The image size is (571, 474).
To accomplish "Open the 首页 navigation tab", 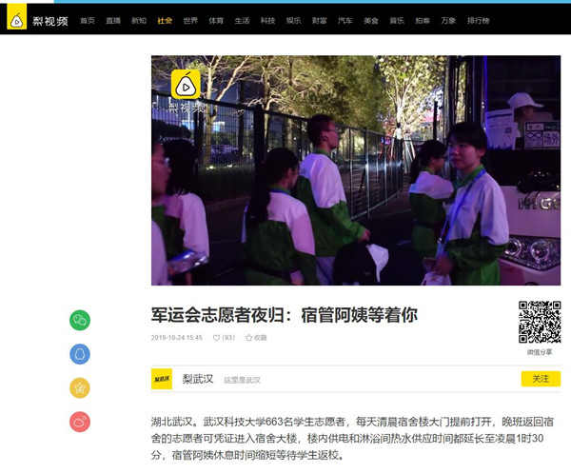I will [x=88, y=20].
